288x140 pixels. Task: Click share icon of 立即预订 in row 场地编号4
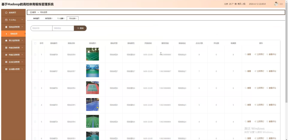[255, 122]
